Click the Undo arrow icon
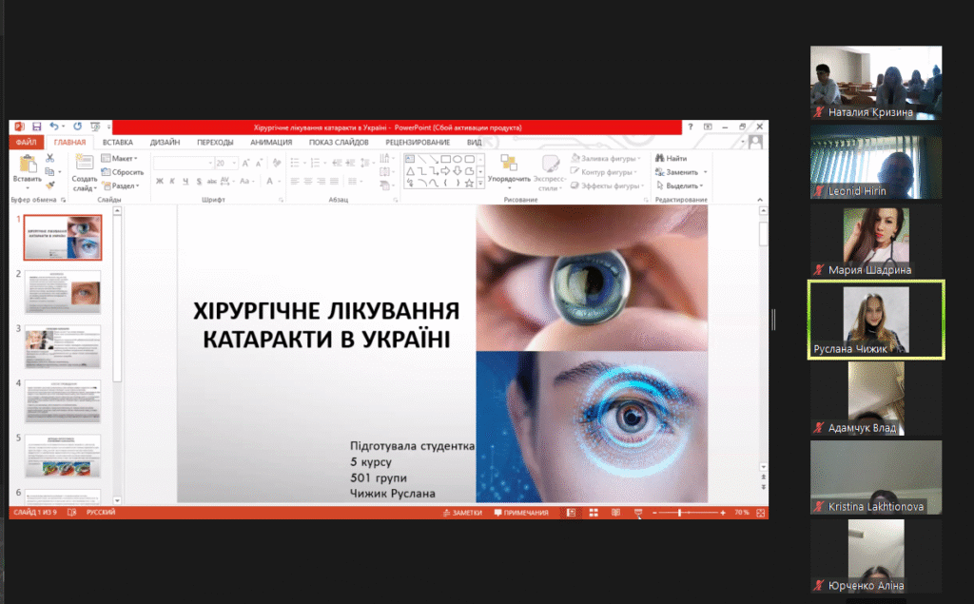Image resolution: width=974 pixels, height=604 pixels. pos(54,127)
